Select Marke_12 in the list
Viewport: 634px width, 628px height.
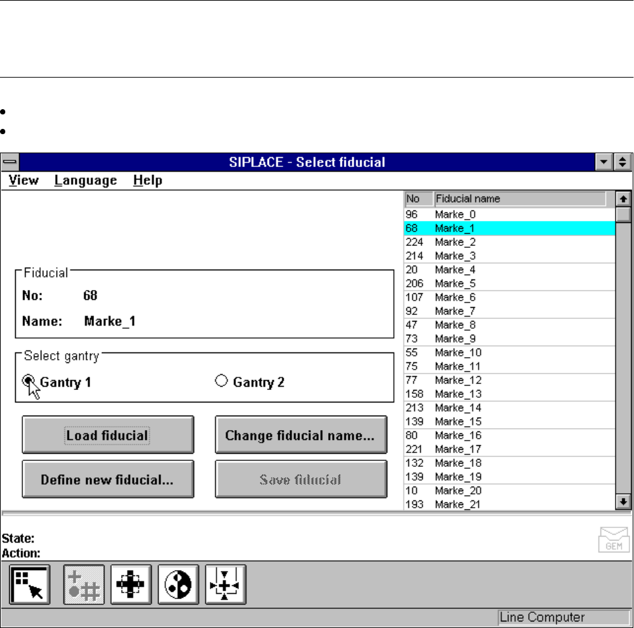click(510, 380)
